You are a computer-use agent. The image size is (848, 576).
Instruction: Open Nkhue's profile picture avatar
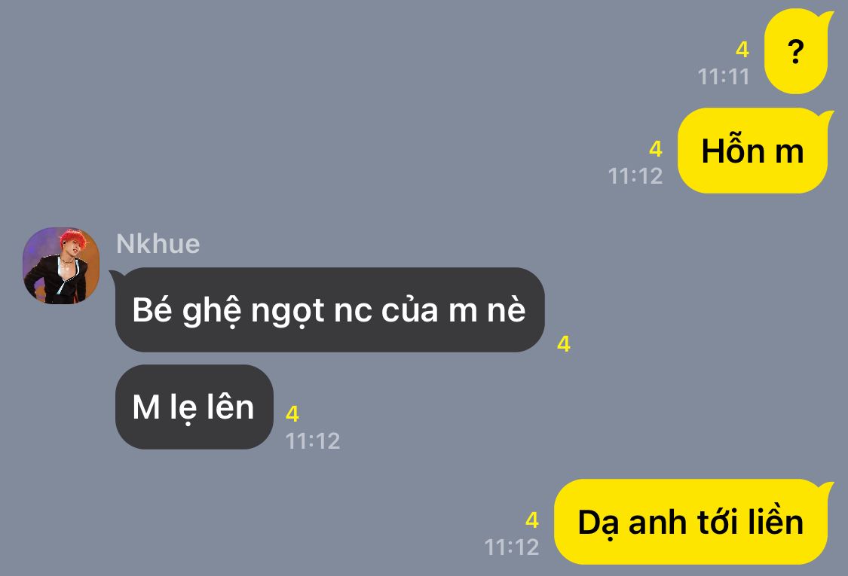tap(61, 265)
